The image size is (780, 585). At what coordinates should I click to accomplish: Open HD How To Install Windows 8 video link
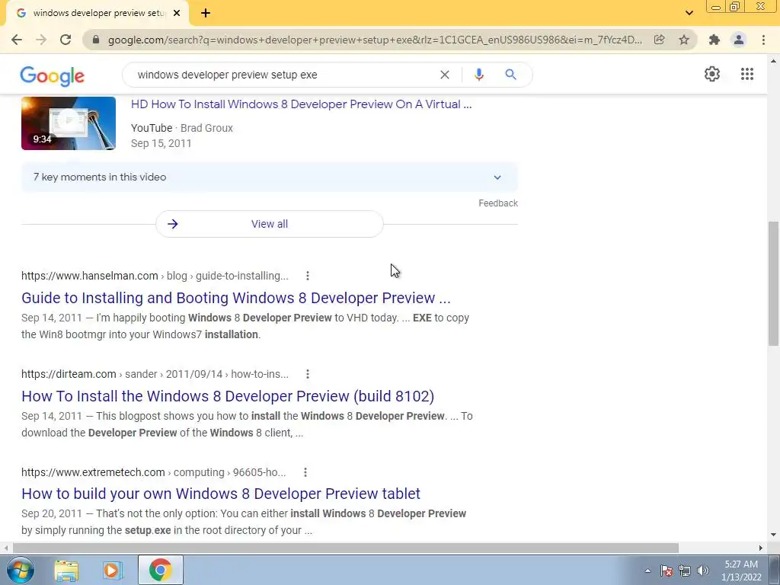coord(301,104)
